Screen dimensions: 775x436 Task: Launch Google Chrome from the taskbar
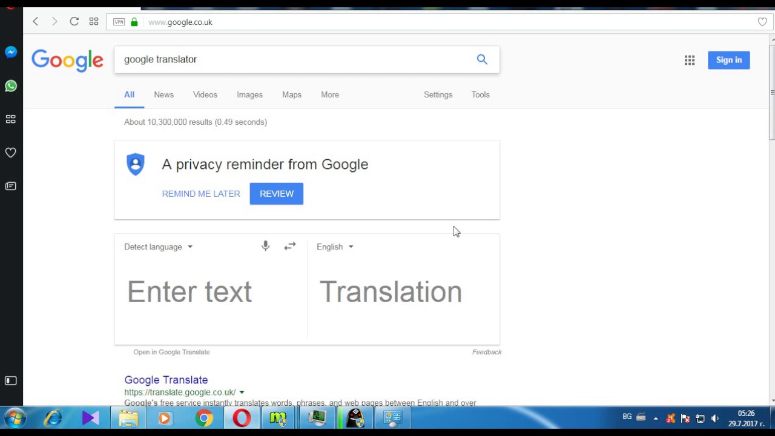pyautogui.click(x=204, y=418)
